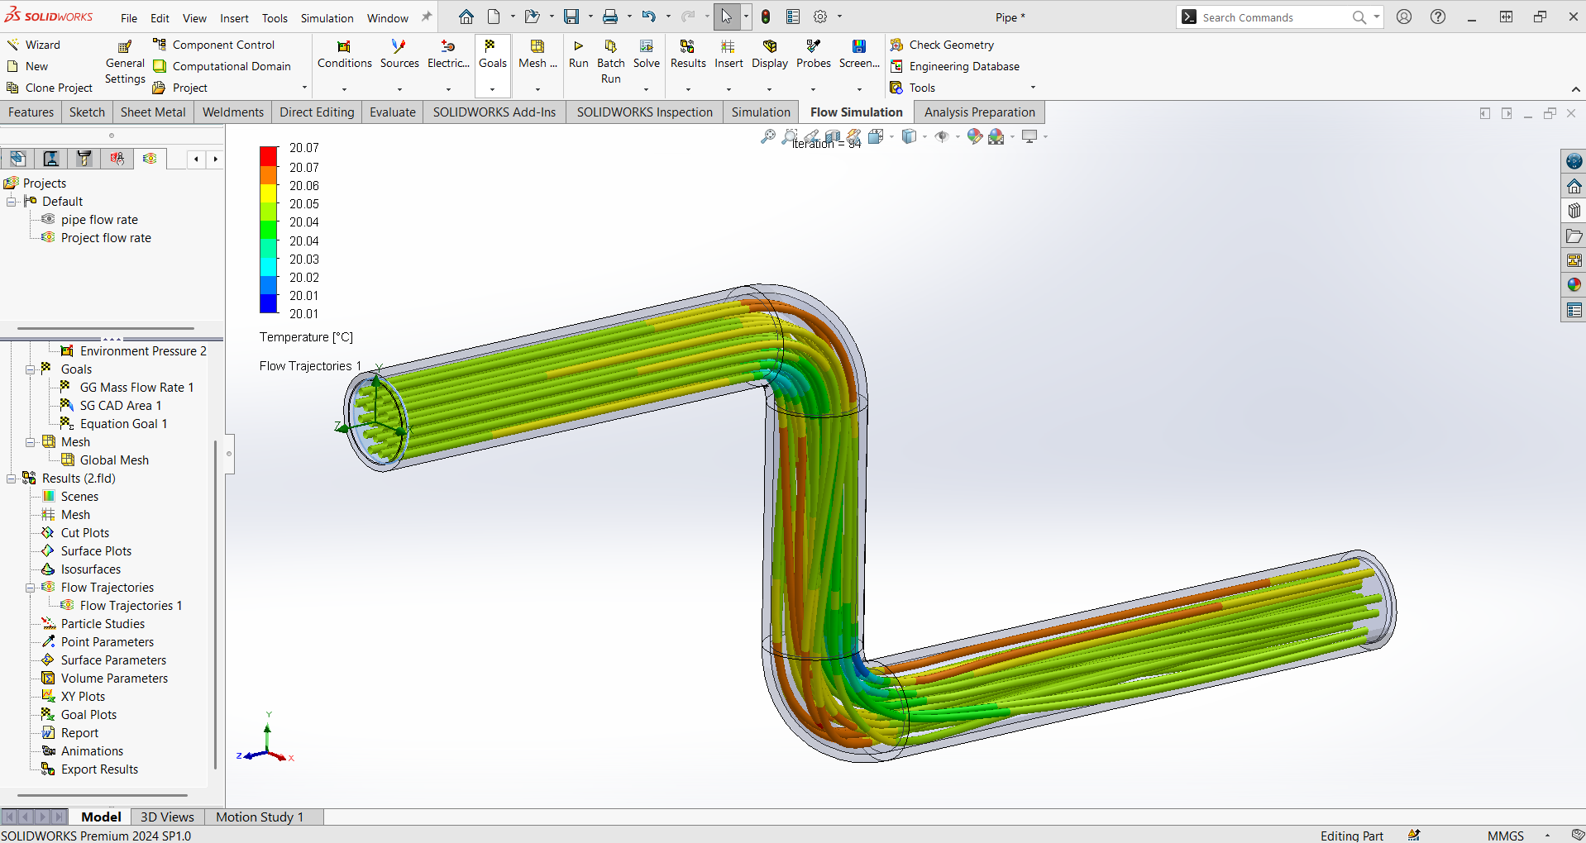Open the Motion Study 1 tab
1586x843 pixels.
pos(260,817)
